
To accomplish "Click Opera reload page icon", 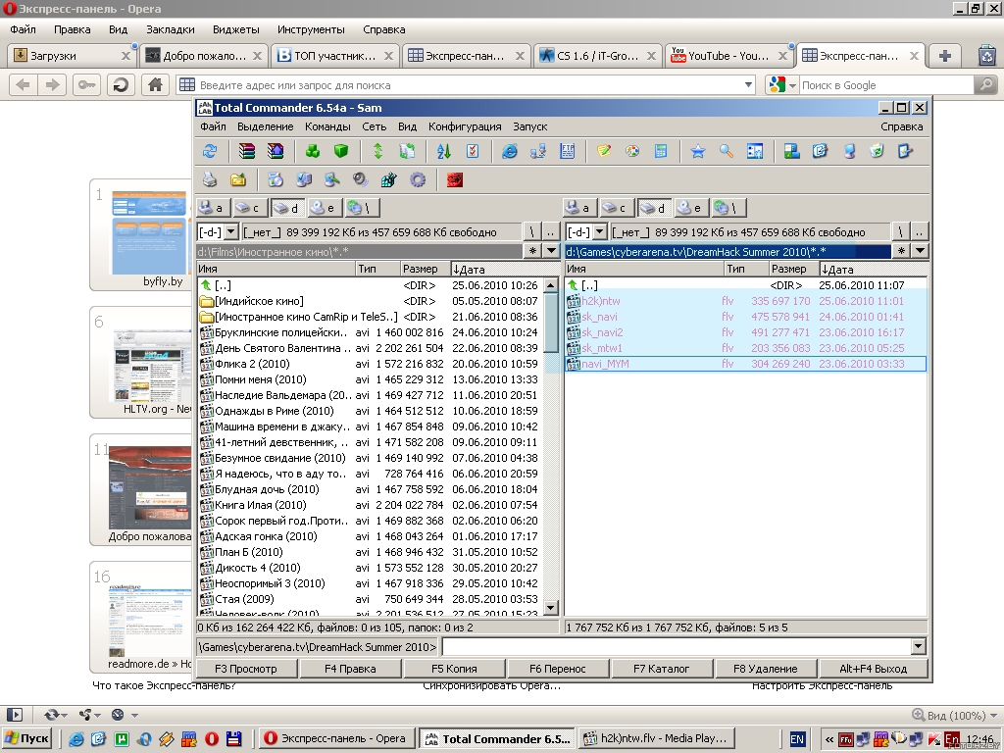I will pos(121,84).
